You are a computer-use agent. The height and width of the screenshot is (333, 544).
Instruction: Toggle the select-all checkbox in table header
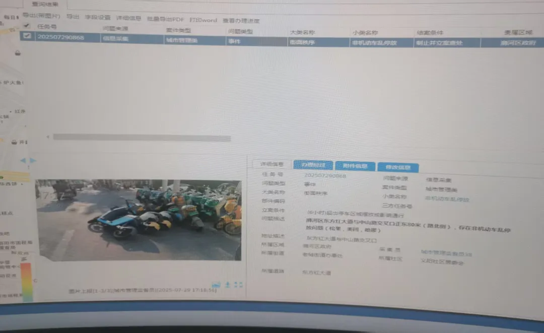pos(26,26)
